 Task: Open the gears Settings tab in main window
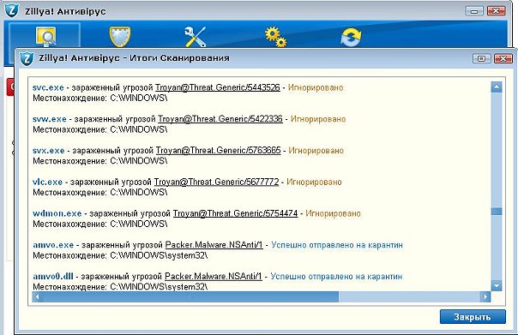coord(275,37)
